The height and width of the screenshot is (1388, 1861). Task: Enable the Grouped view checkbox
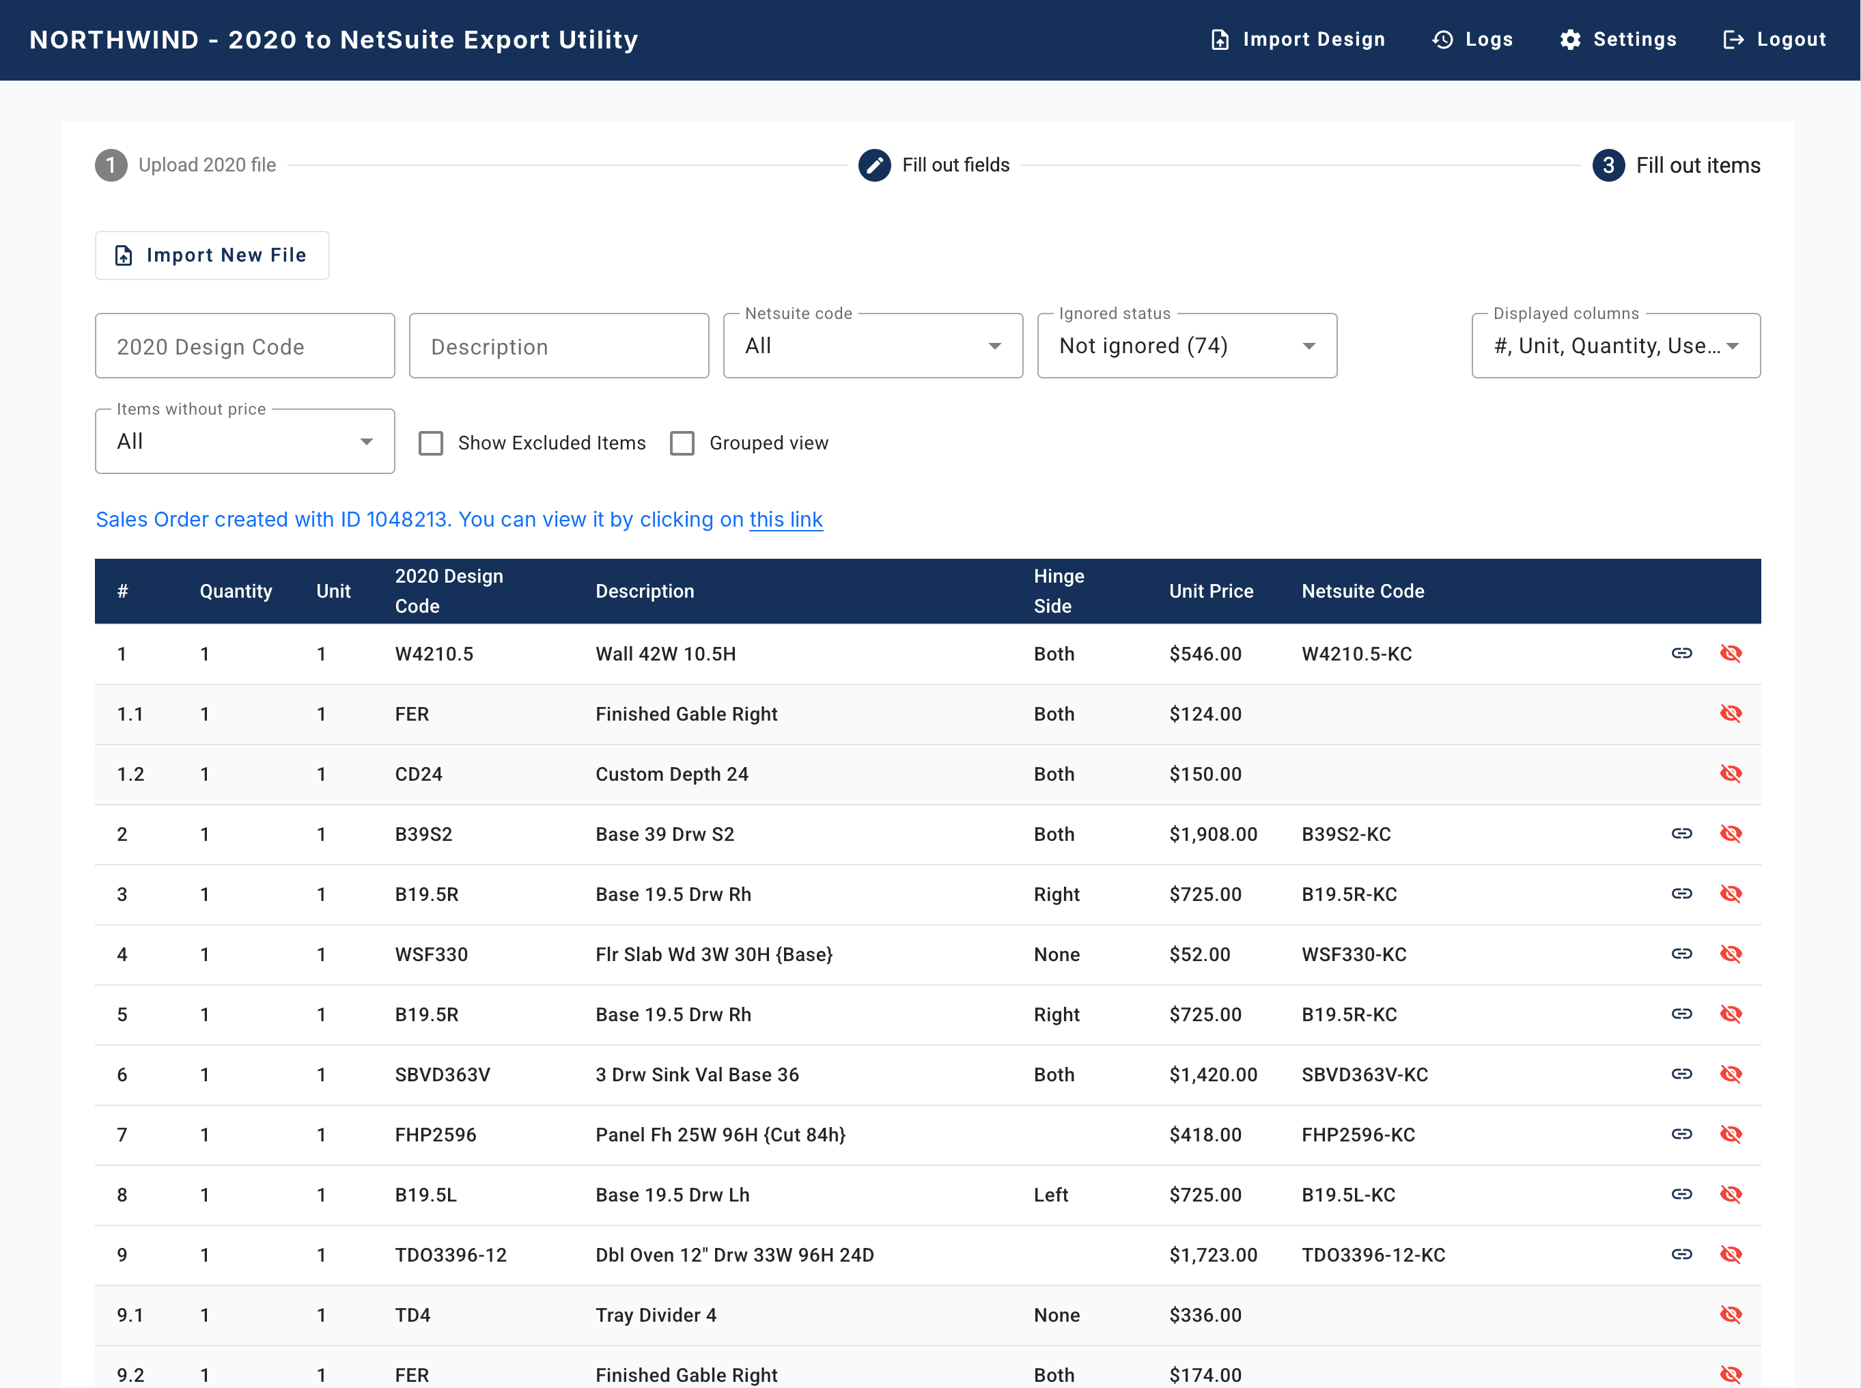point(682,443)
